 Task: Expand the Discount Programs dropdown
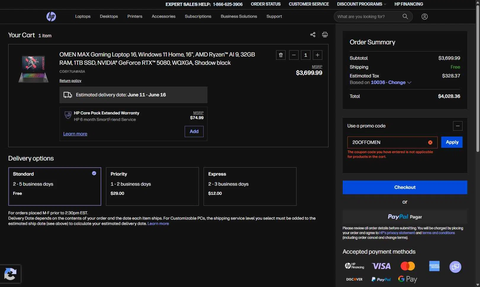coord(362,4)
